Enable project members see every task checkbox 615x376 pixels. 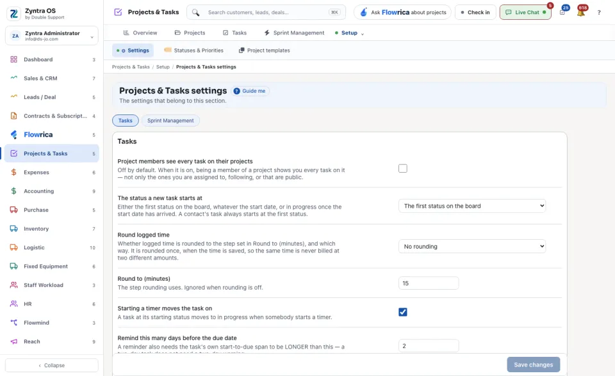(x=403, y=168)
